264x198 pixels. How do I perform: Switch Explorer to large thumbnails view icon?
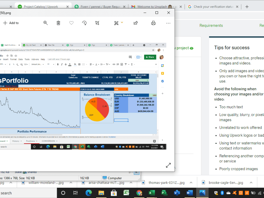coord(136,172)
